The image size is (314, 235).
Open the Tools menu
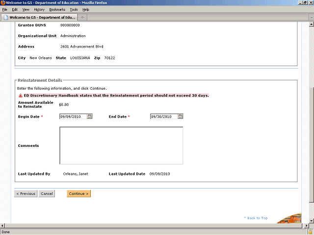point(74,10)
